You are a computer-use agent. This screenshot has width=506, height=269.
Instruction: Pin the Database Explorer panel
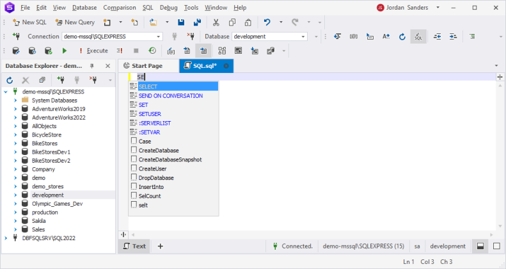click(92, 66)
